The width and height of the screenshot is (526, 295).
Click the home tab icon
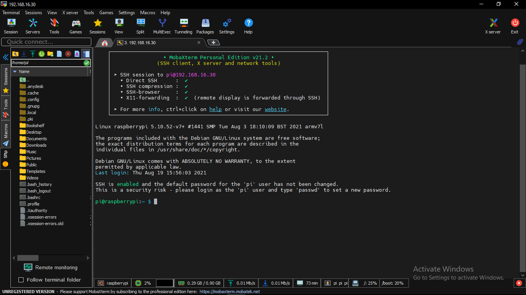click(104, 43)
